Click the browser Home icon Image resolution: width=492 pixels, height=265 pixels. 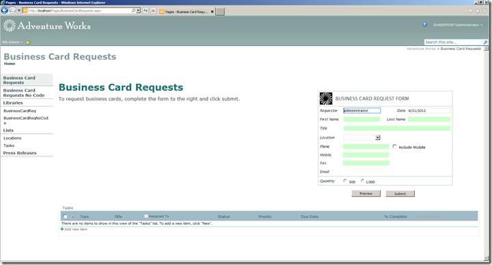pyautogui.click(x=470, y=11)
